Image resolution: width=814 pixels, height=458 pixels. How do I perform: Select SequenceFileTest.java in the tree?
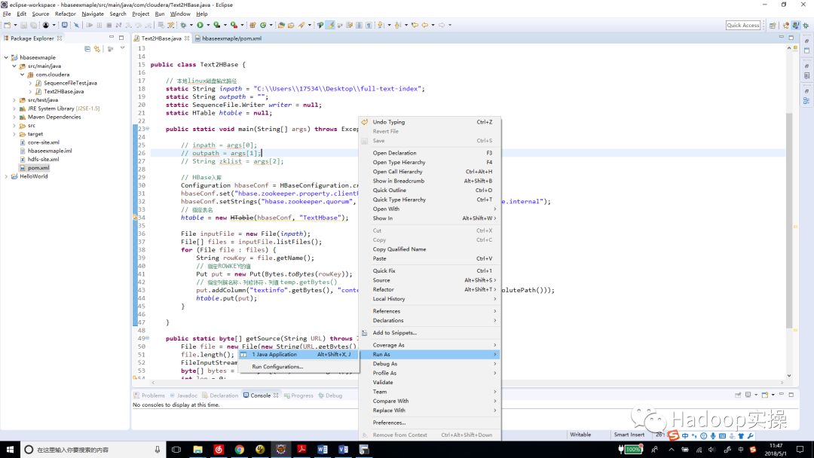pos(66,83)
